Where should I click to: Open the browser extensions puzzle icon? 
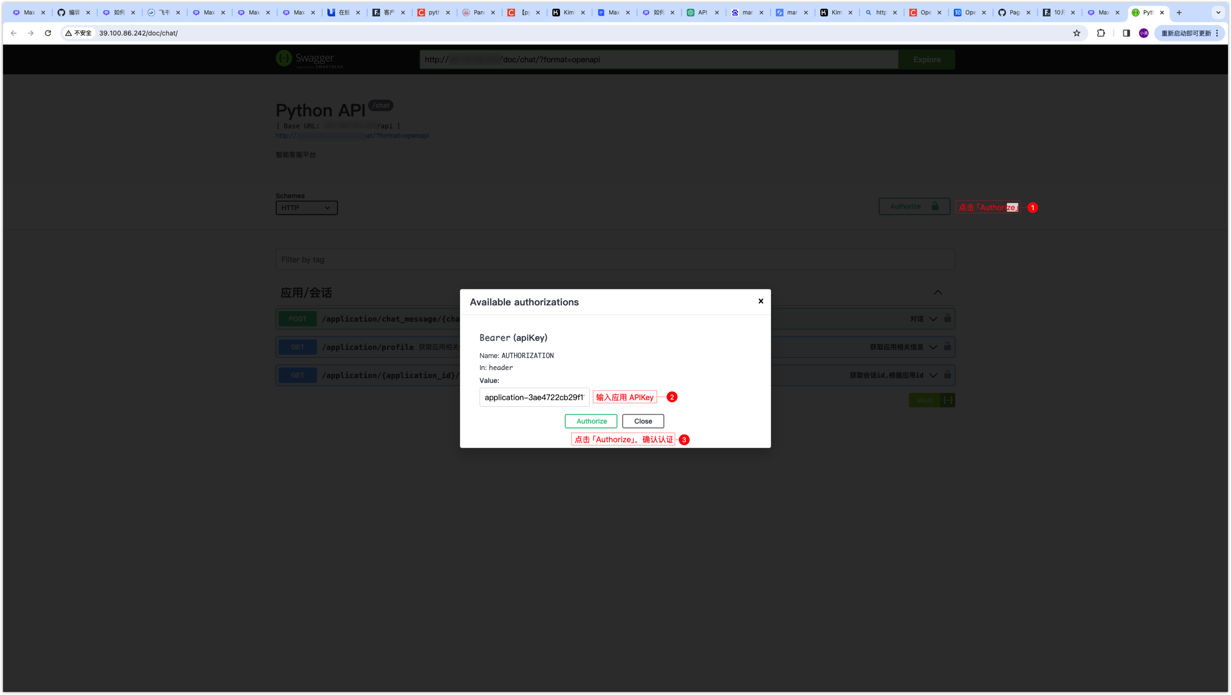[1101, 33]
